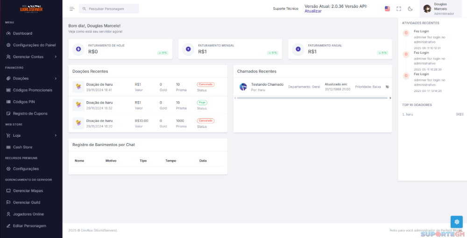
Task: Click the hamburger menu icon in header
Action: pyautogui.click(x=72, y=9)
